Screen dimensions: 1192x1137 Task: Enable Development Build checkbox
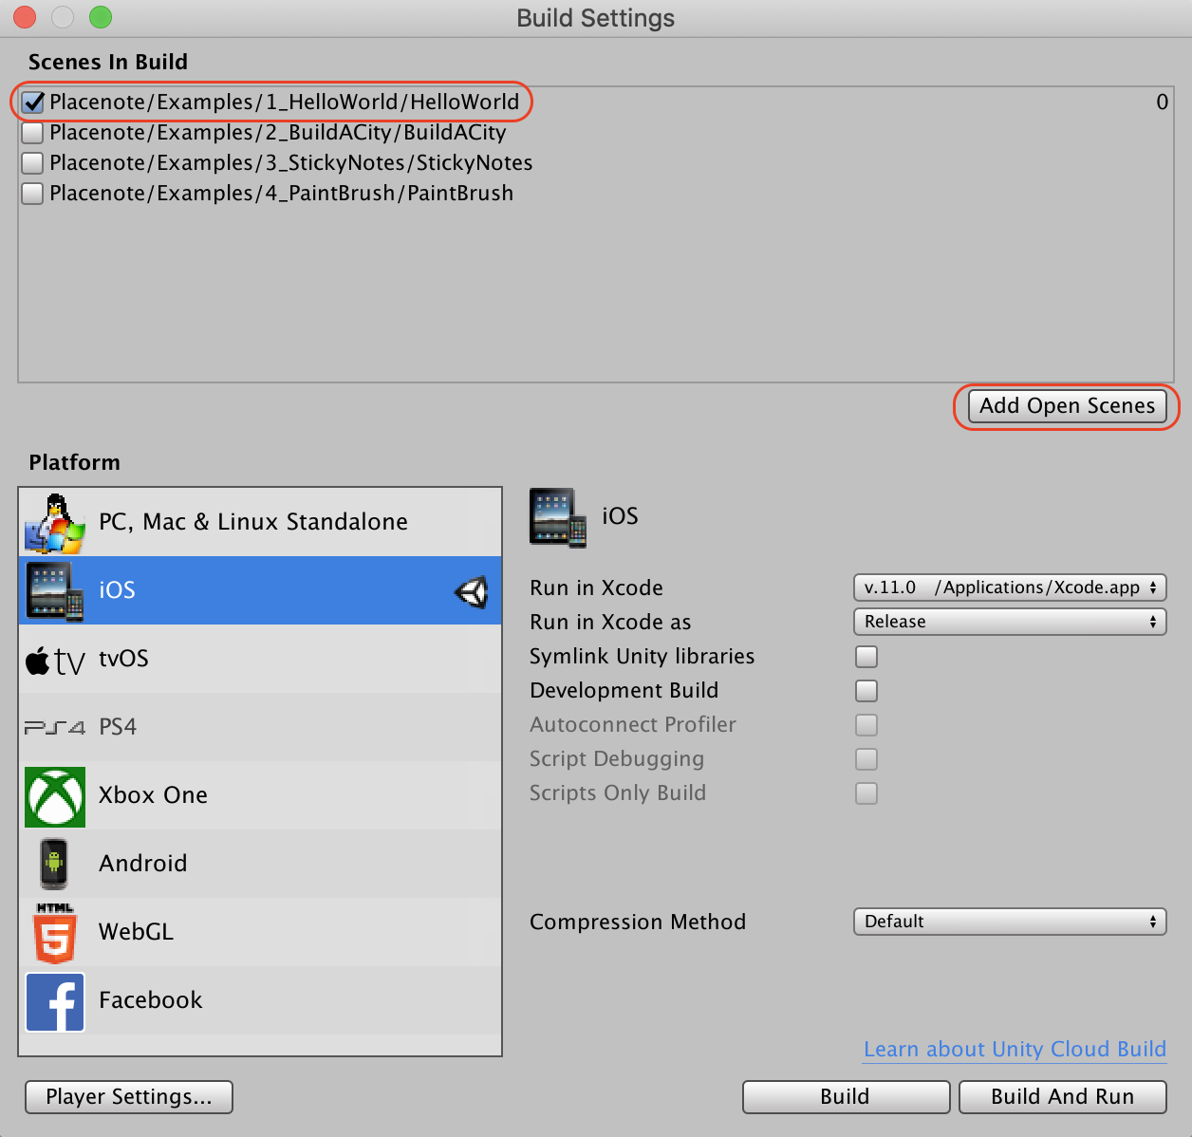click(x=866, y=691)
